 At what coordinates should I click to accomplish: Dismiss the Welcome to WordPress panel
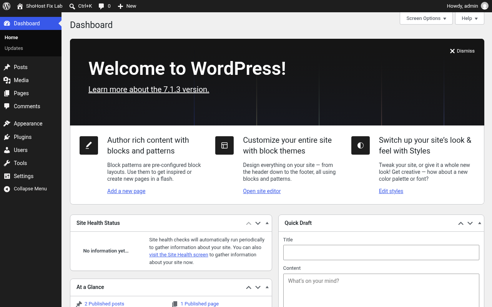pos(462,51)
